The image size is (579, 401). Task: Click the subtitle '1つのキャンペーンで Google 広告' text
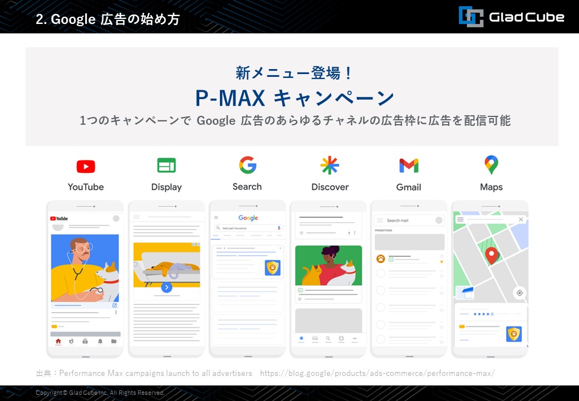[x=295, y=121]
